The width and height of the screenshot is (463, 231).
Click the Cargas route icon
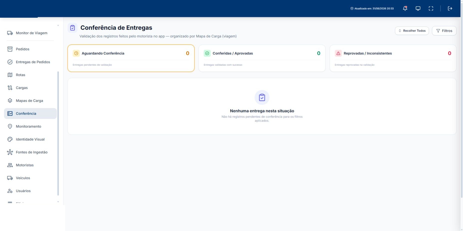click(10, 88)
